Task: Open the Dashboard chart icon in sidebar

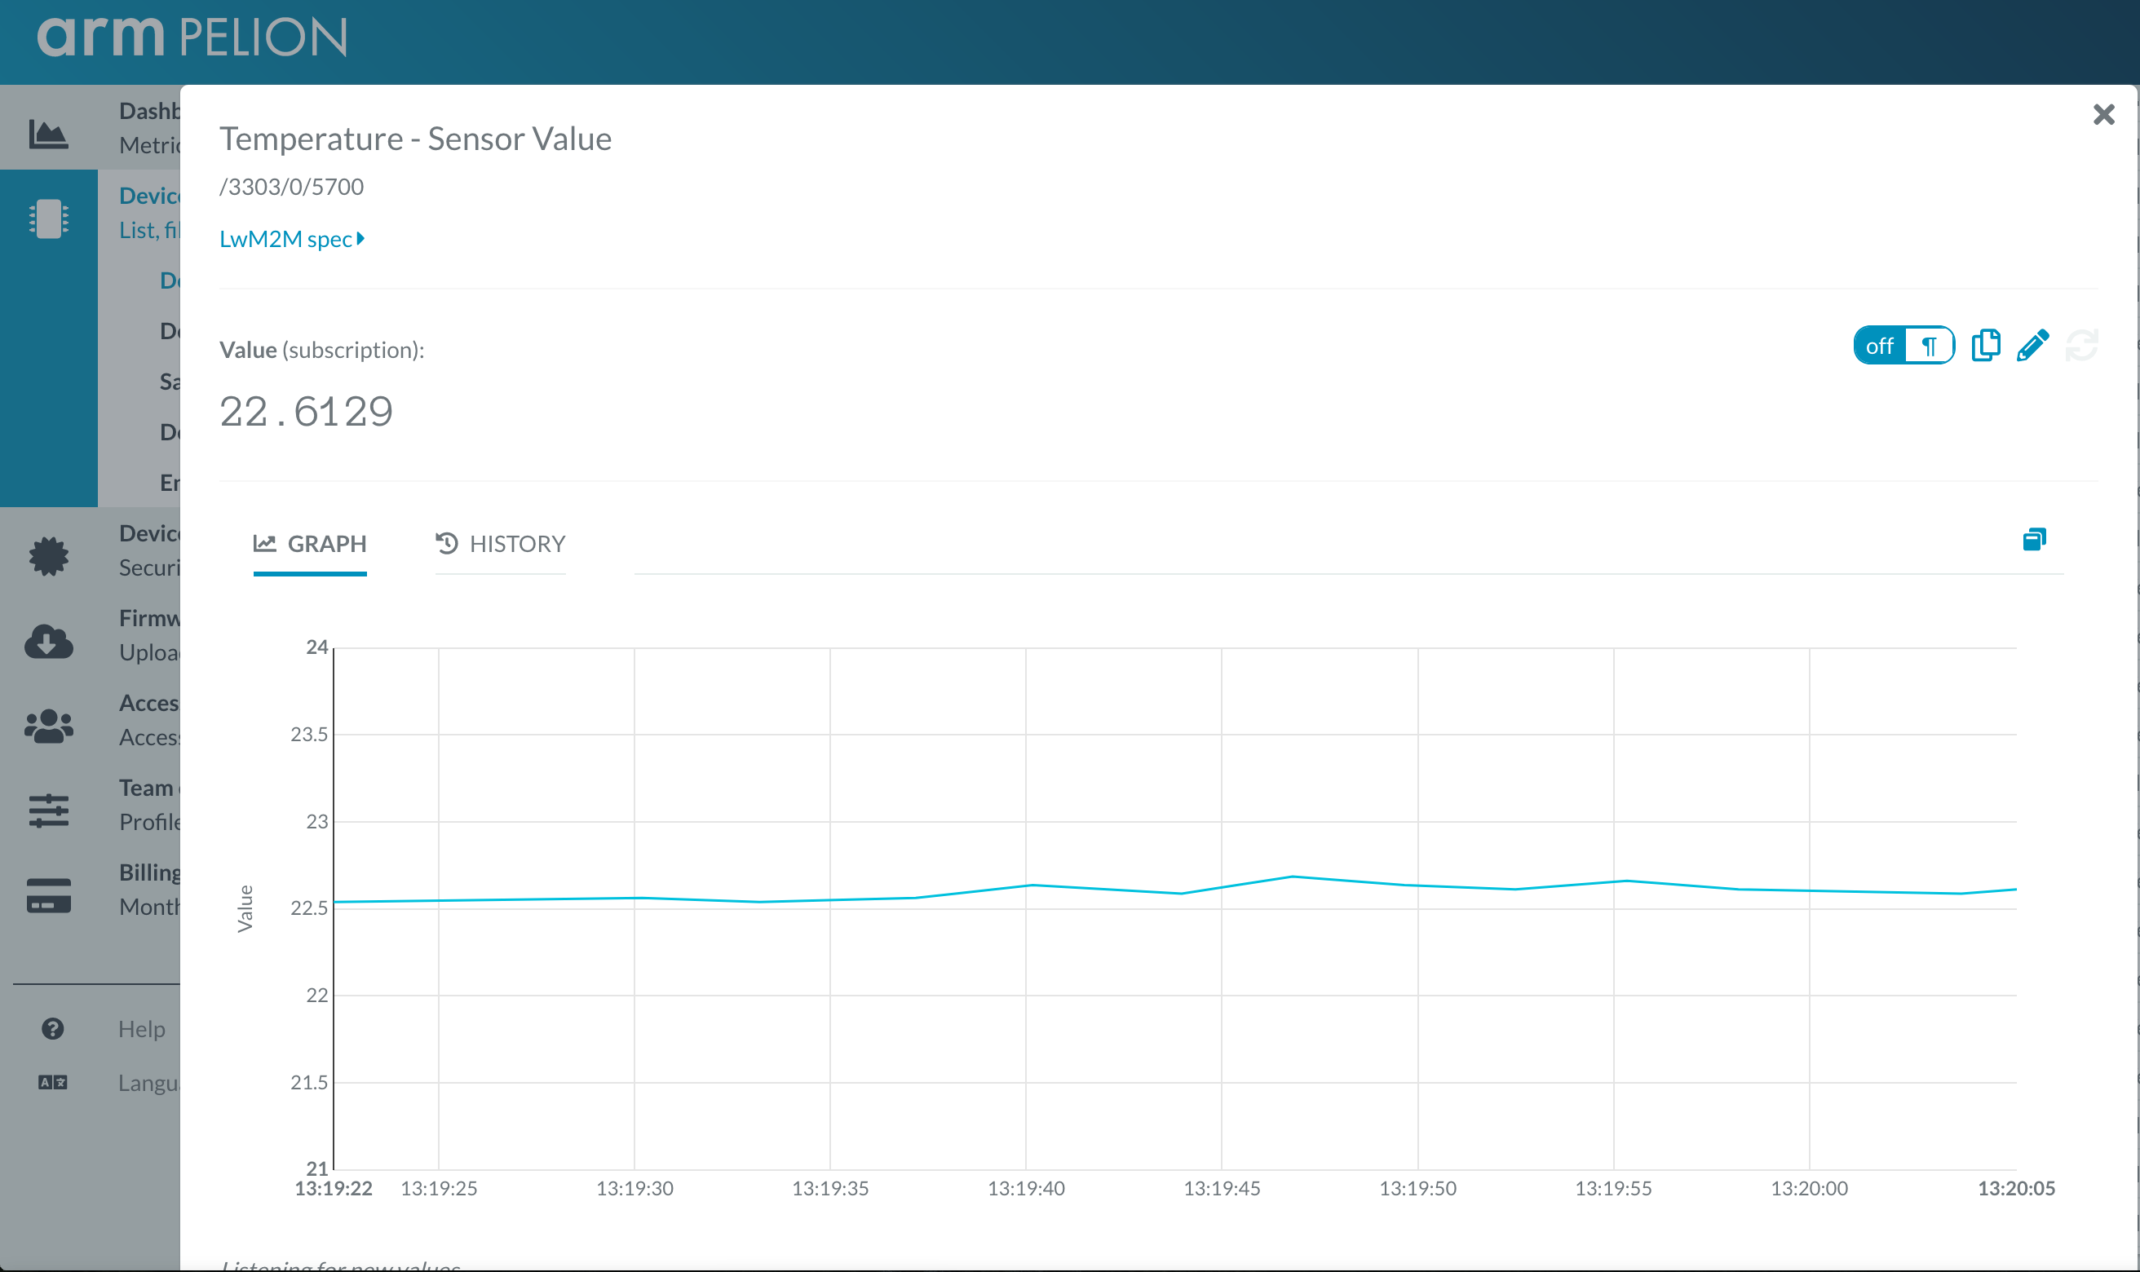Action: pos(49,133)
